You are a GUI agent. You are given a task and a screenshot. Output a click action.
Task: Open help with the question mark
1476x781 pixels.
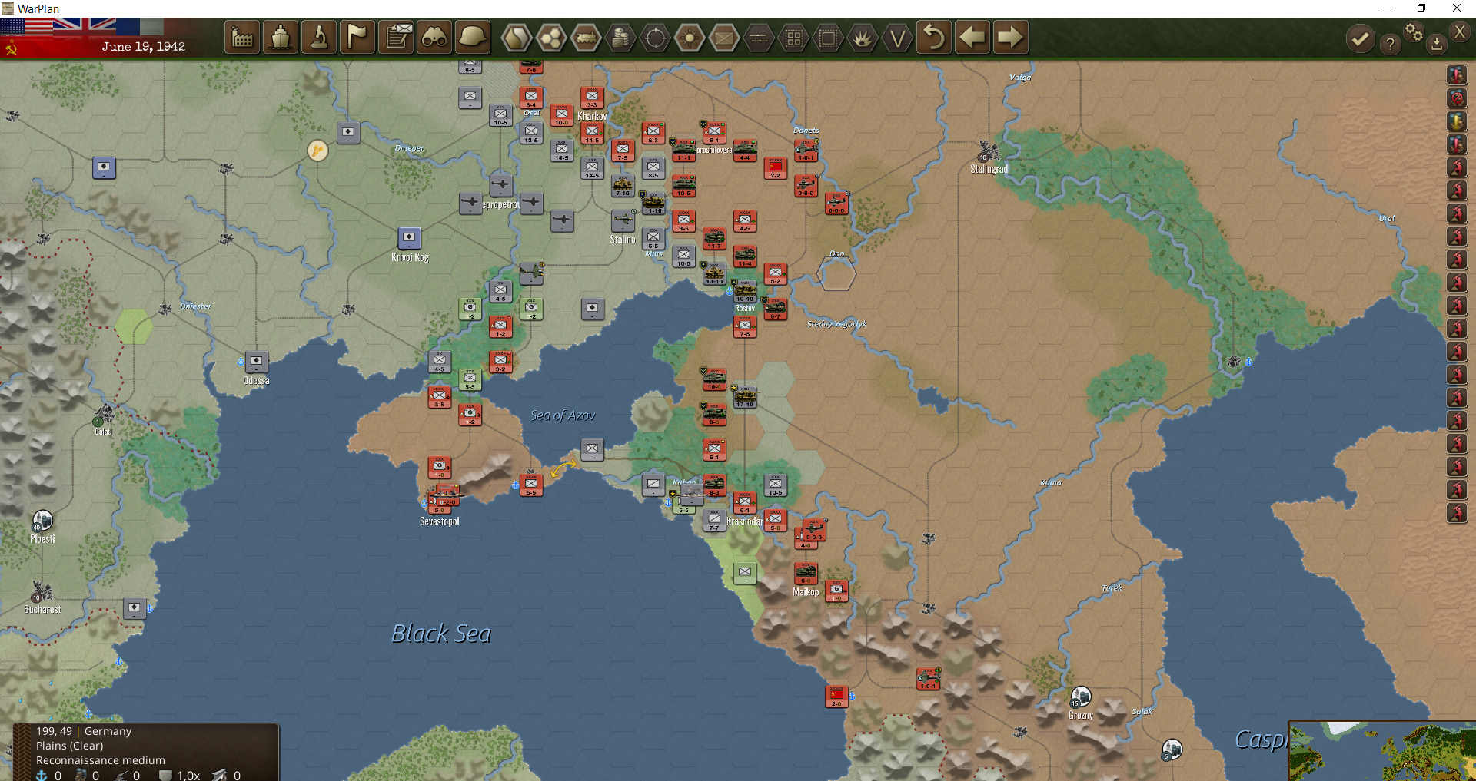pos(1390,45)
